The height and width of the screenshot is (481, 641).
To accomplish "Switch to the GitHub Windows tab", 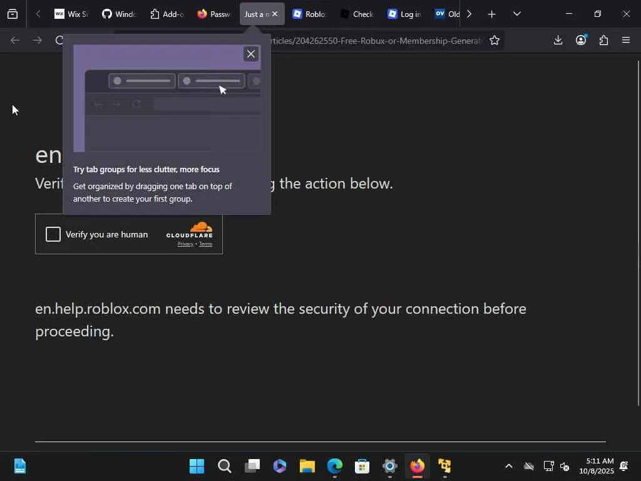I will click(x=118, y=14).
